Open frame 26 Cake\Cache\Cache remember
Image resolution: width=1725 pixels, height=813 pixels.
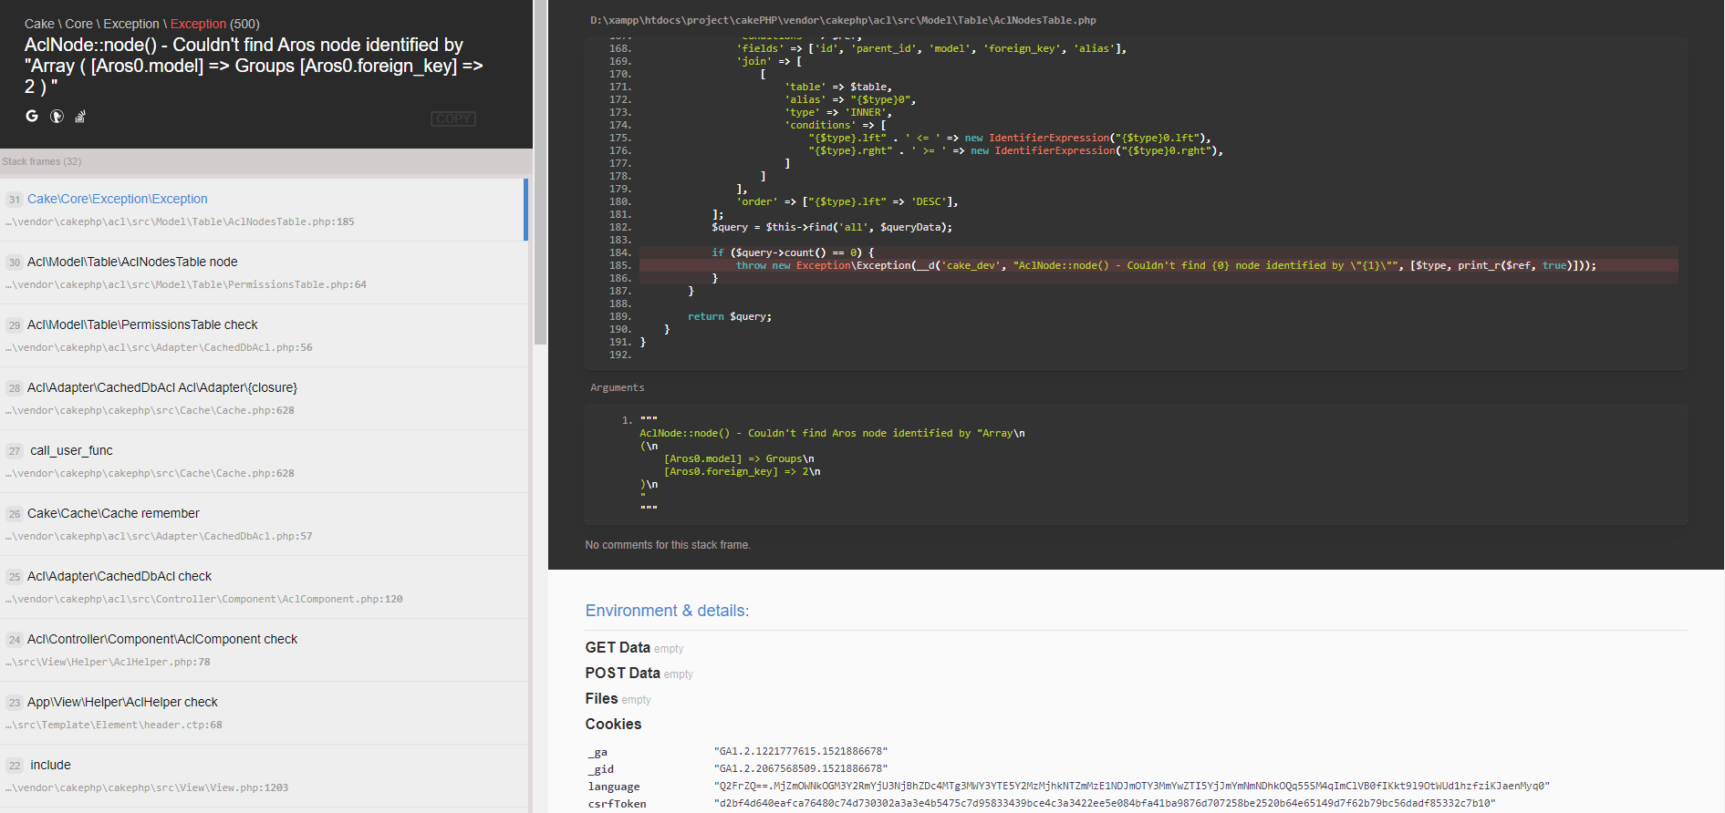(x=263, y=524)
